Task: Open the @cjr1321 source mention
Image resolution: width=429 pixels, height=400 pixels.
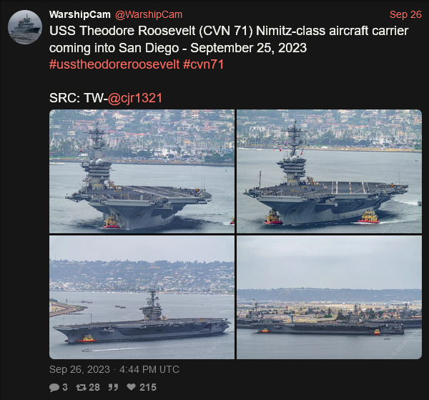Action: tap(135, 98)
